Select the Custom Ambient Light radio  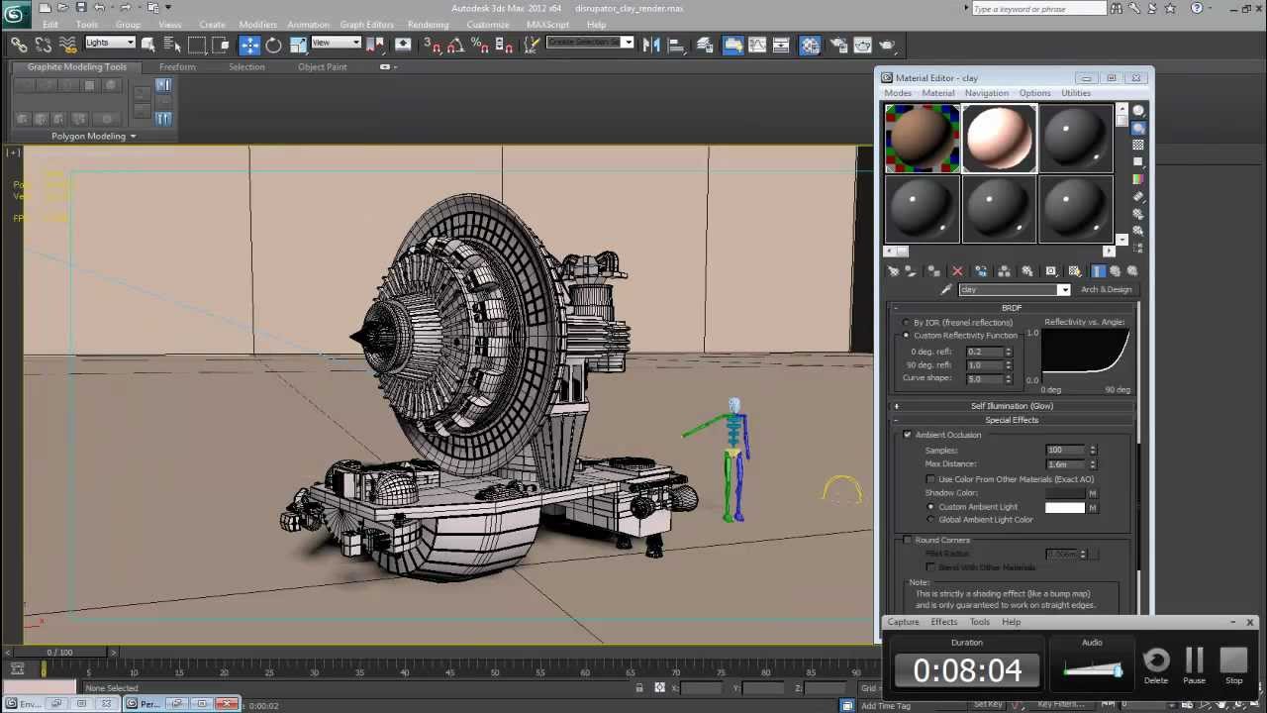pos(930,507)
